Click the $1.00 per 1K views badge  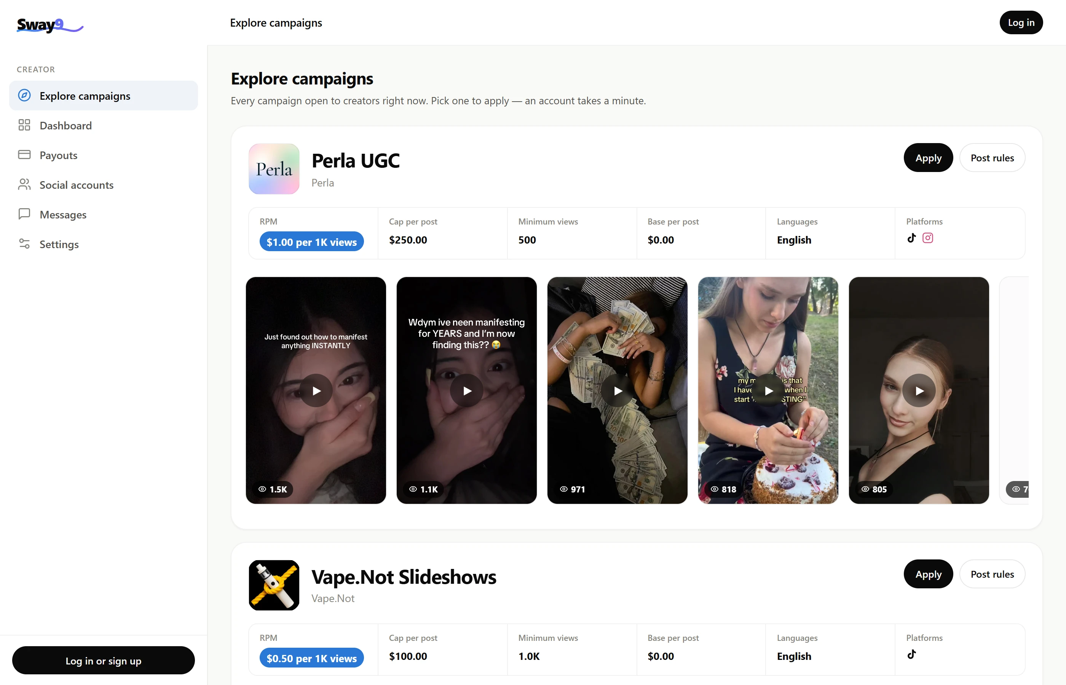coord(312,242)
